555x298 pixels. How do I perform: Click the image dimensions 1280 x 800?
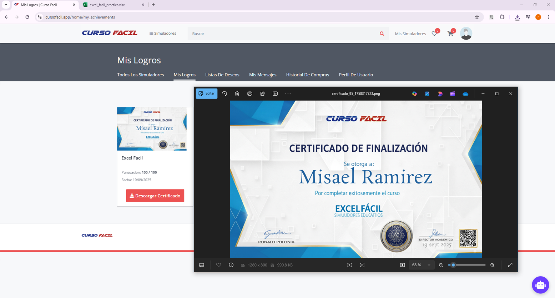(x=257, y=265)
